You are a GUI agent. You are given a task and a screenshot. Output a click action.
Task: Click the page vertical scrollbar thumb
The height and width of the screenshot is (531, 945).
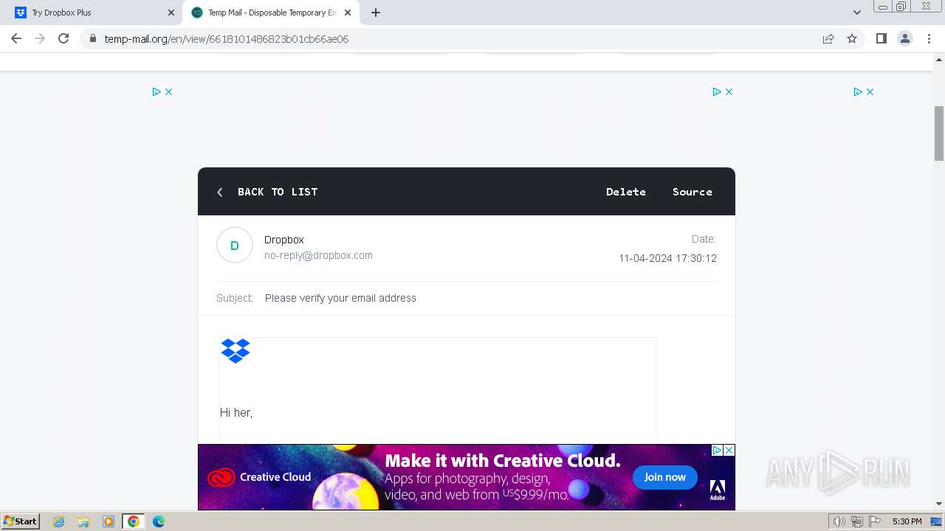click(939, 133)
